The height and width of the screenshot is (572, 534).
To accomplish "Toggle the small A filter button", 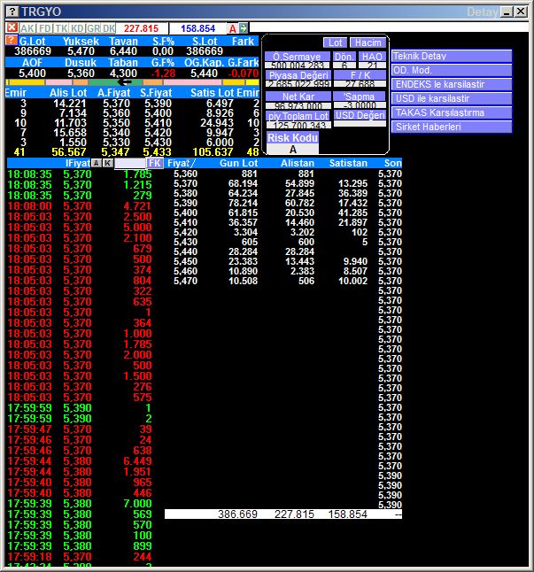I will click(96, 163).
